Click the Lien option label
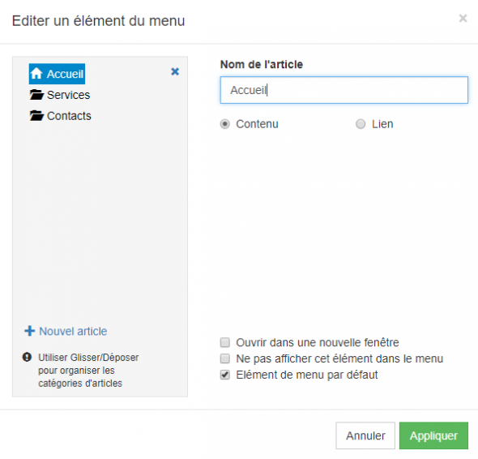Viewport: 478px width, 459px height. 382,124
